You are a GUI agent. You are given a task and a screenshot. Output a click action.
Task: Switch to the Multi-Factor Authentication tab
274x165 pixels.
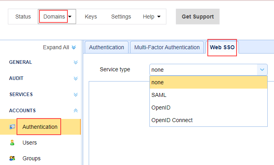tap(167, 47)
